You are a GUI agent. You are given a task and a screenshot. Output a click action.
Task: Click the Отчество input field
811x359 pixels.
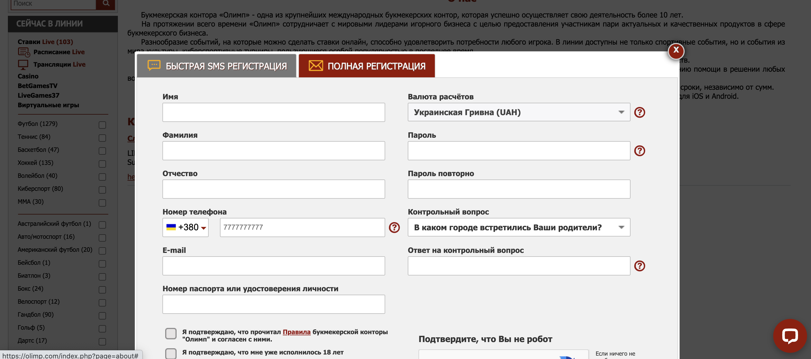click(274, 189)
